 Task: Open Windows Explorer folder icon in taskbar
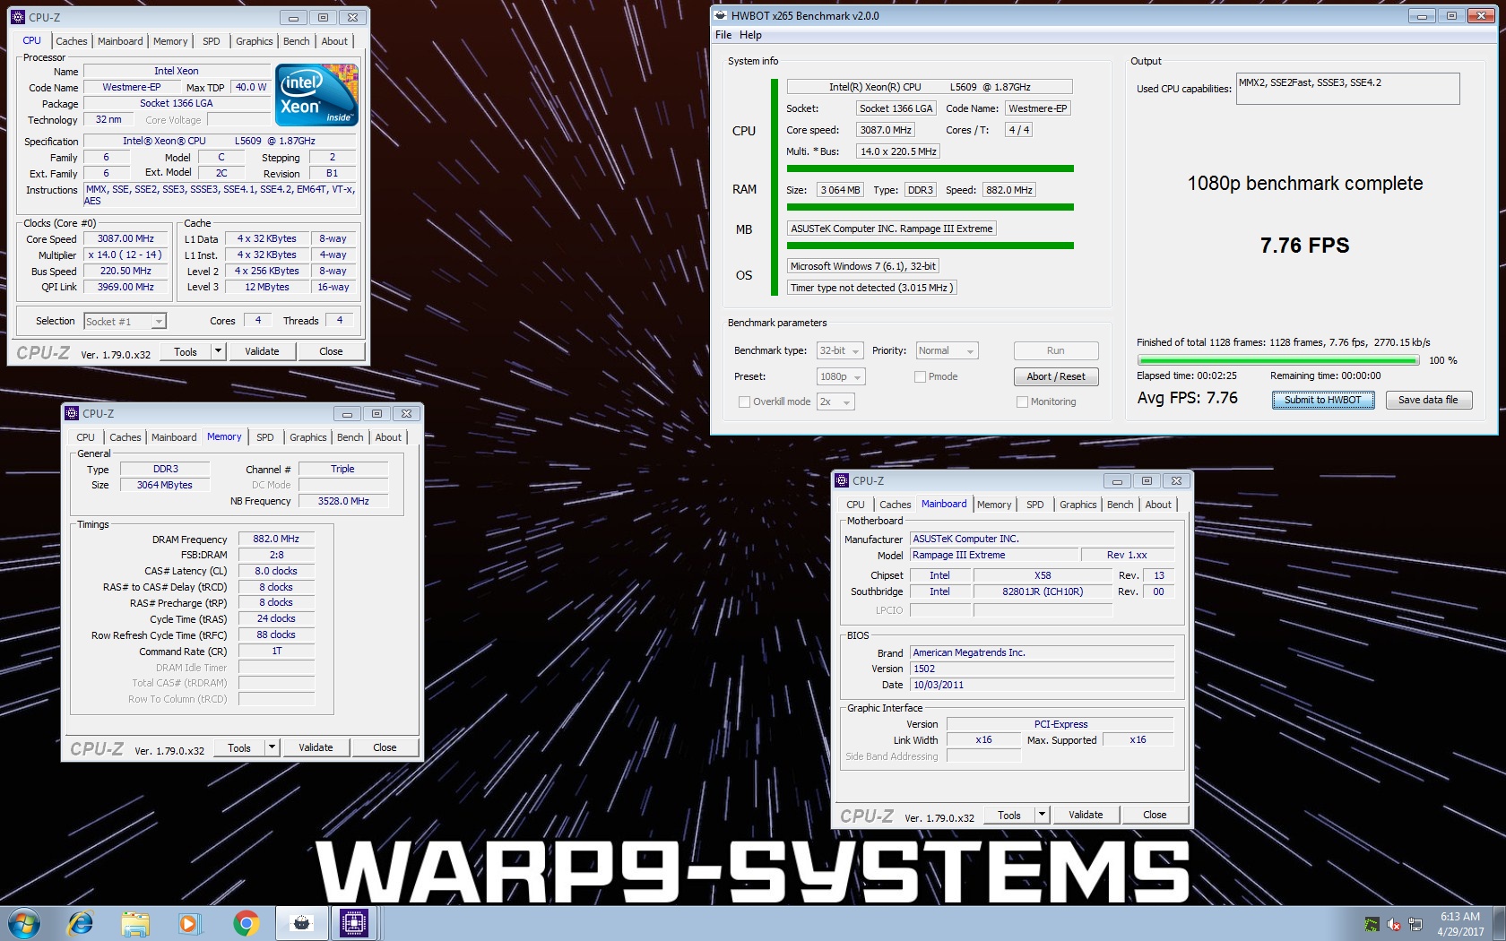[x=135, y=923]
